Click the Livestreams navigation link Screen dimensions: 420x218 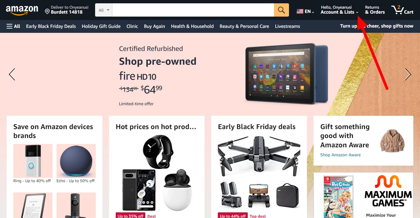pos(287,26)
